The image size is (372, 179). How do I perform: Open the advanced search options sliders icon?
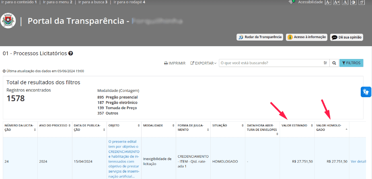point(325,63)
